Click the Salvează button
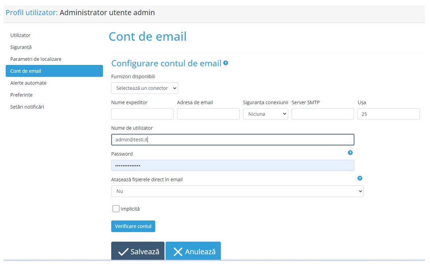 click(x=138, y=251)
